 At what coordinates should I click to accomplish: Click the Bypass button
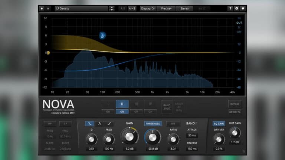235,104
